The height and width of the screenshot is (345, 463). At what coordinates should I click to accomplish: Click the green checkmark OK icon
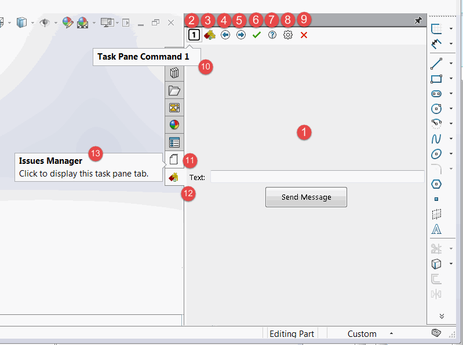coord(257,35)
